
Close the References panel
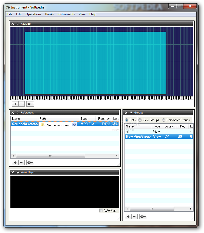[x=13, y=113]
